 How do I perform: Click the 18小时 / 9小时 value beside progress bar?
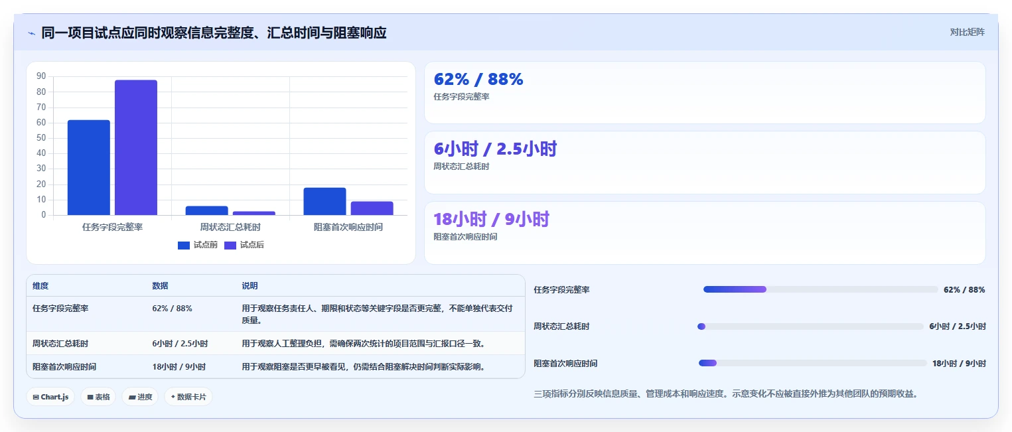pyautogui.click(x=959, y=364)
